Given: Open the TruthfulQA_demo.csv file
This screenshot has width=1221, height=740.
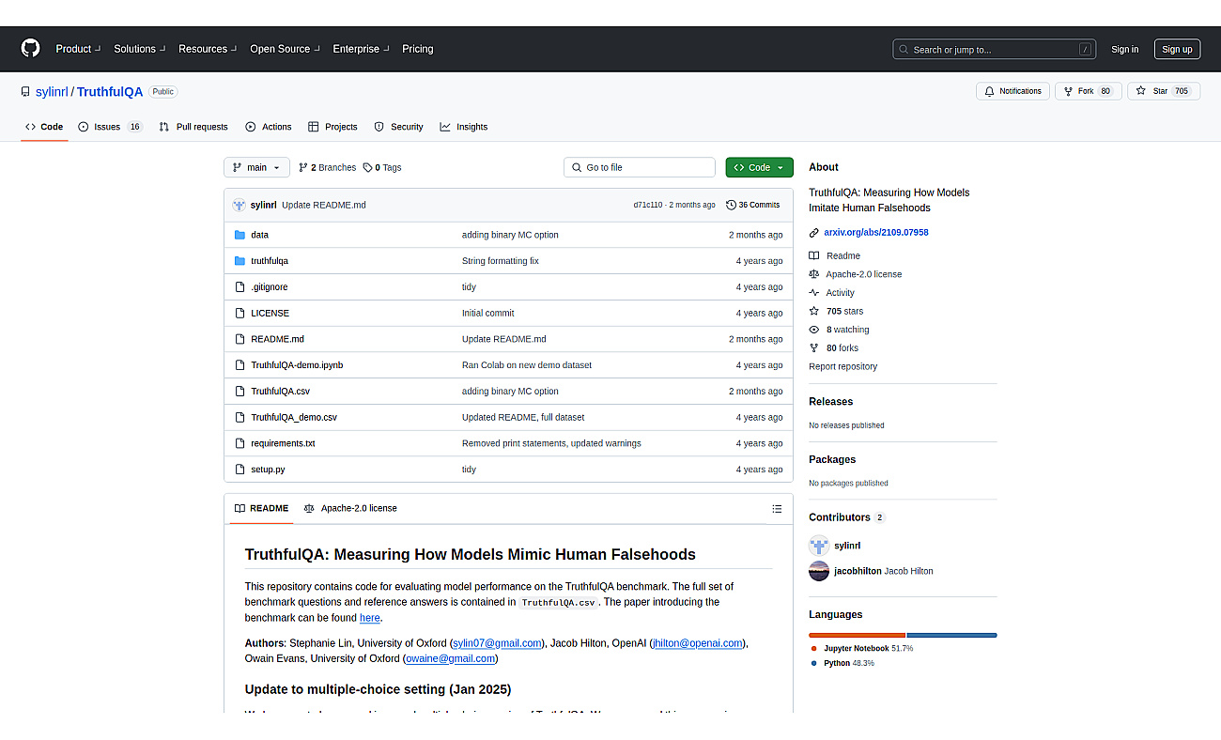Looking at the screenshot, I should pyautogui.click(x=294, y=418).
